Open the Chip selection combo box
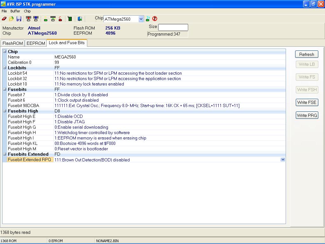 [x=141, y=19]
